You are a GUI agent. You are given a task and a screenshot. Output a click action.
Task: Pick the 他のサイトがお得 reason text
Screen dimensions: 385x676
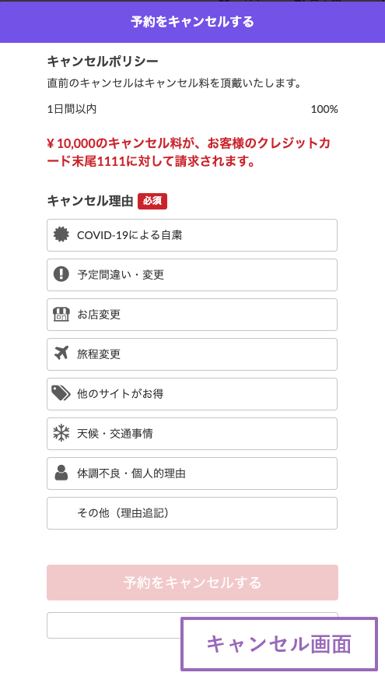point(120,393)
